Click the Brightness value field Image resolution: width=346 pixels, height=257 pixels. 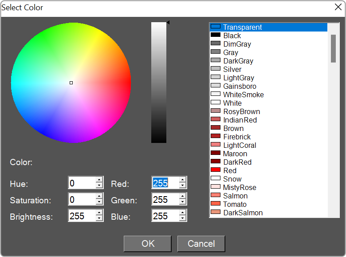click(82, 215)
